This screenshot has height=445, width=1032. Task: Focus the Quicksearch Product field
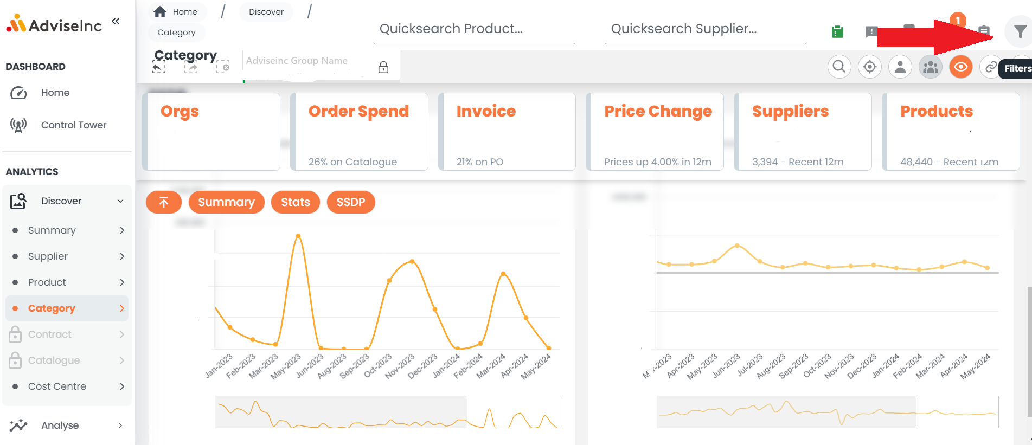pyautogui.click(x=474, y=29)
